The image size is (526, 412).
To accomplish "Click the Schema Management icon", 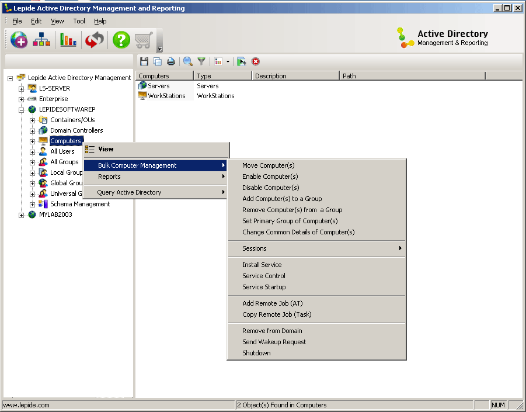I will [x=43, y=204].
